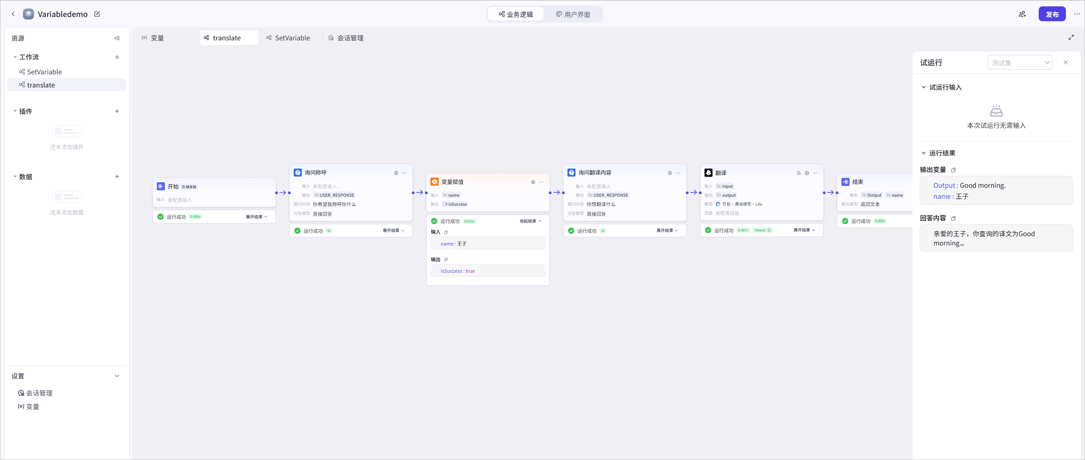The width and height of the screenshot is (1085, 460).
Task: Close the 试运行 panel
Action: [x=1066, y=62]
